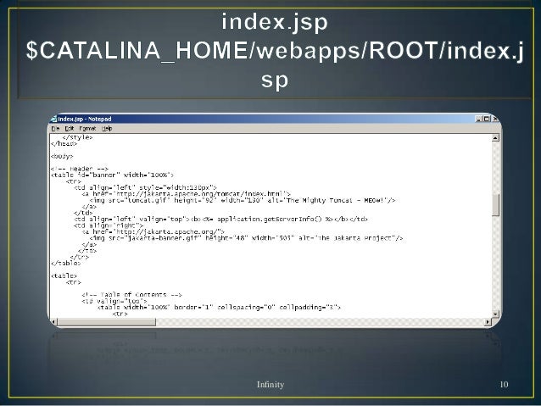Viewport: 541px width, 406px height.
Task: Click the </head> tag line
Action: point(64,144)
